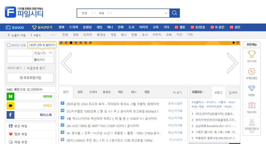Click the diamond Event icon

[x=251, y=90]
